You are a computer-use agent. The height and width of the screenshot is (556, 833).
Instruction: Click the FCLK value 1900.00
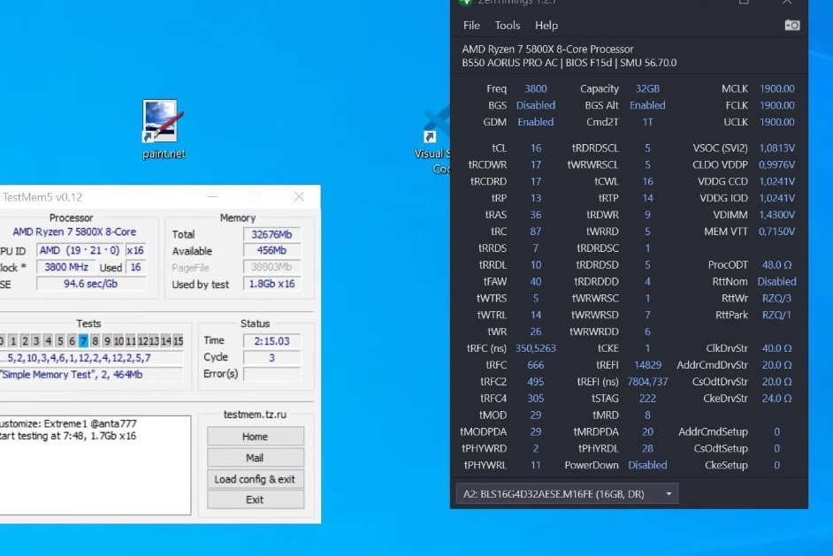click(x=776, y=105)
